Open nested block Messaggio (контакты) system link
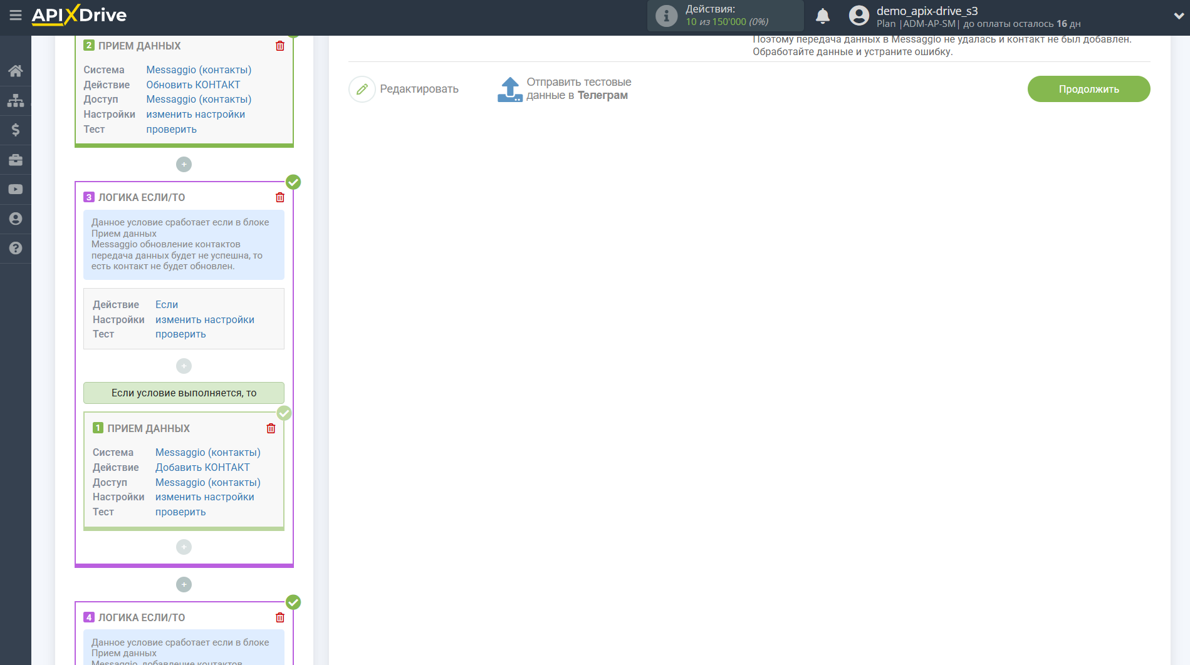Viewport: 1190px width, 665px height. click(x=208, y=452)
